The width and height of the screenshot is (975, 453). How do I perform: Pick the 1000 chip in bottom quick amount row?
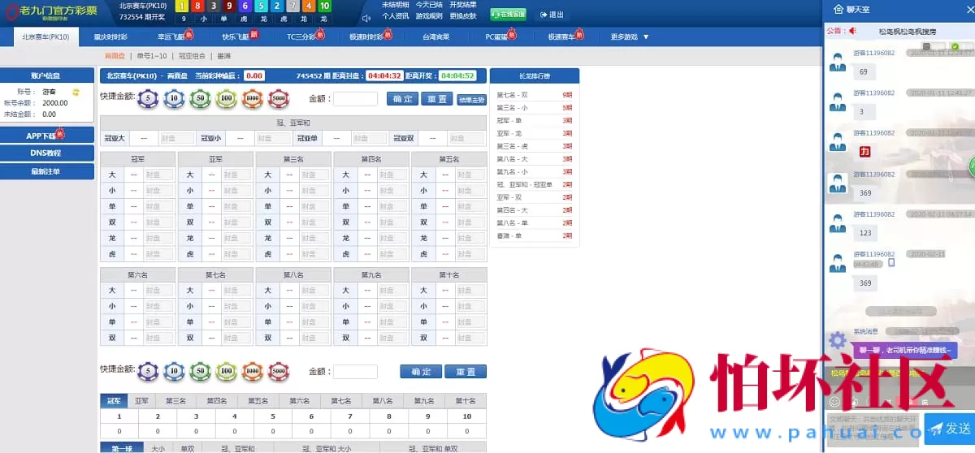pyautogui.click(x=253, y=371)
